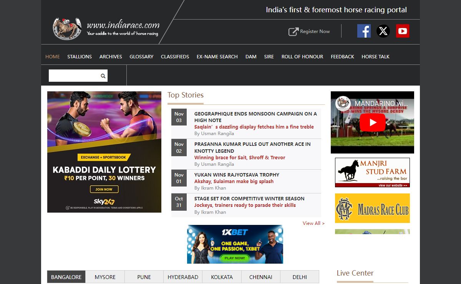Open the Madras Race Club banner
The width and height of the screenshot is (461, 284).
pos(372,208)
